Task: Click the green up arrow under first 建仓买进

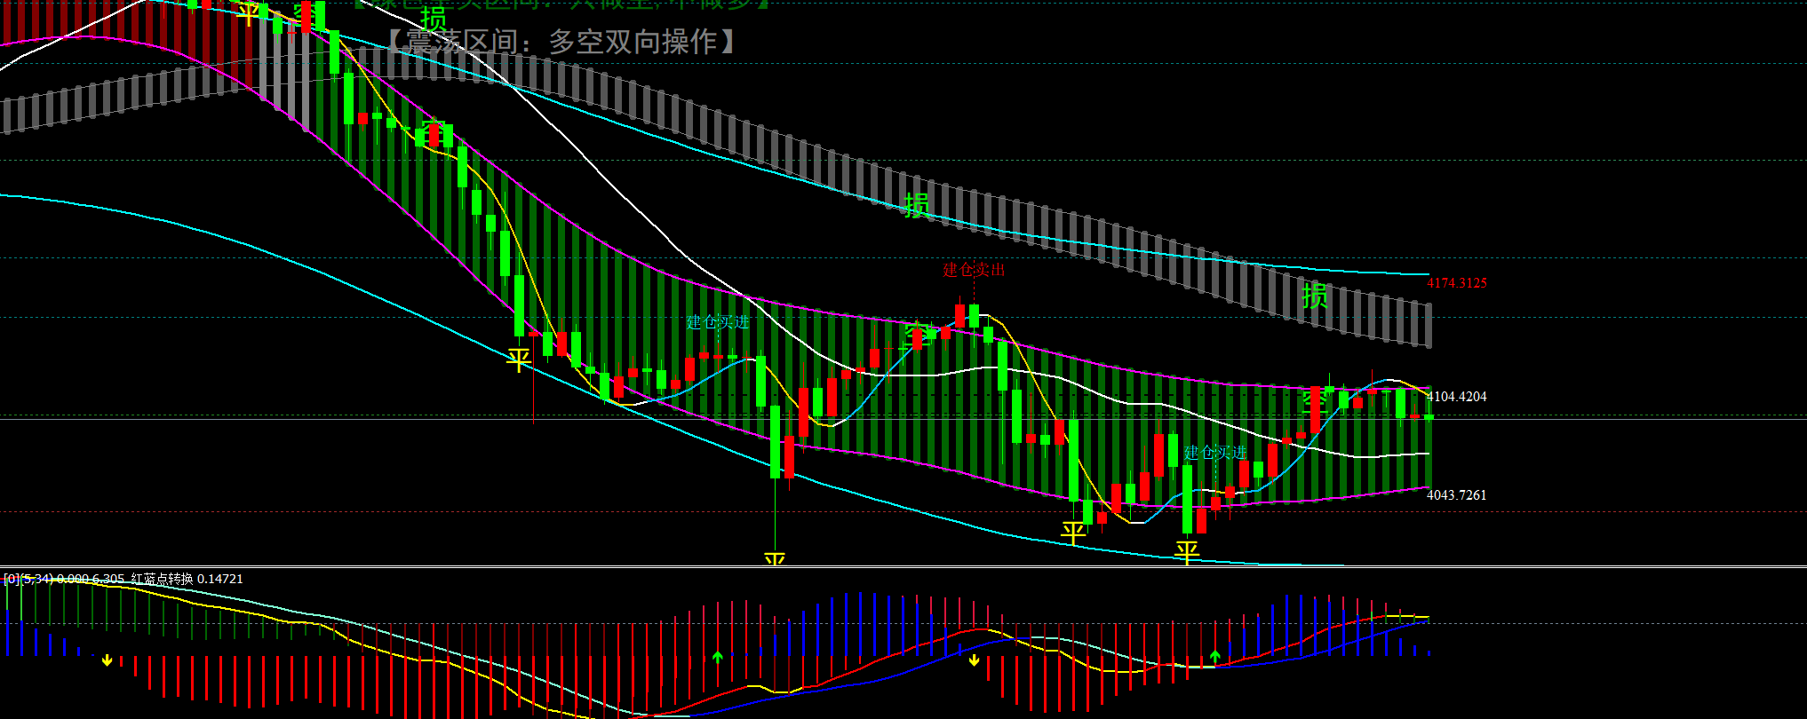Action: tap(718, 657)
